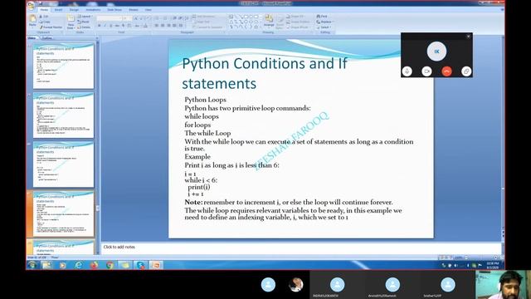
Task: Expand the Select dropdown in Editing
Action: (324, 27)
